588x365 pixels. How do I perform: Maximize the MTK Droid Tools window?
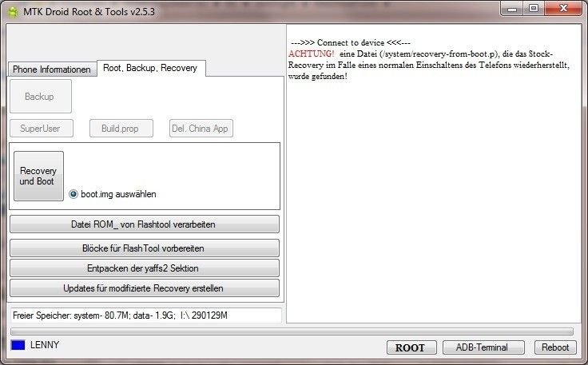tap(534, 9)
